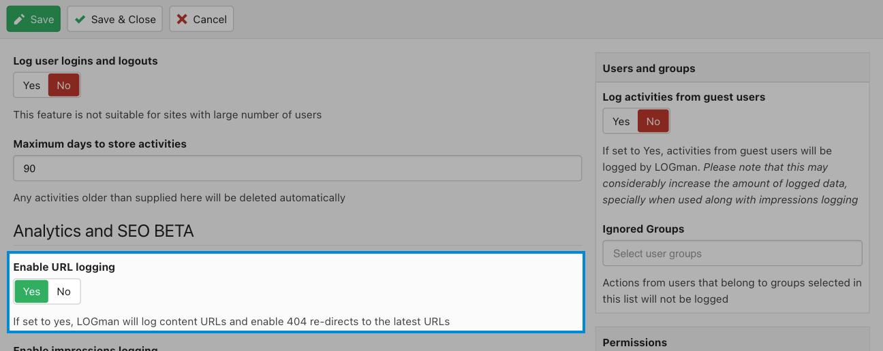Focus the Maximum days to store activities field
The height and width of the screenshot is (351, 883).
(297, 168)
